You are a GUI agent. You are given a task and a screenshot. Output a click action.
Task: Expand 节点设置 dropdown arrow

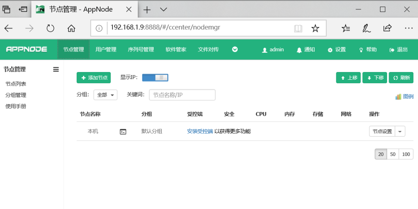tap(400, 132)
